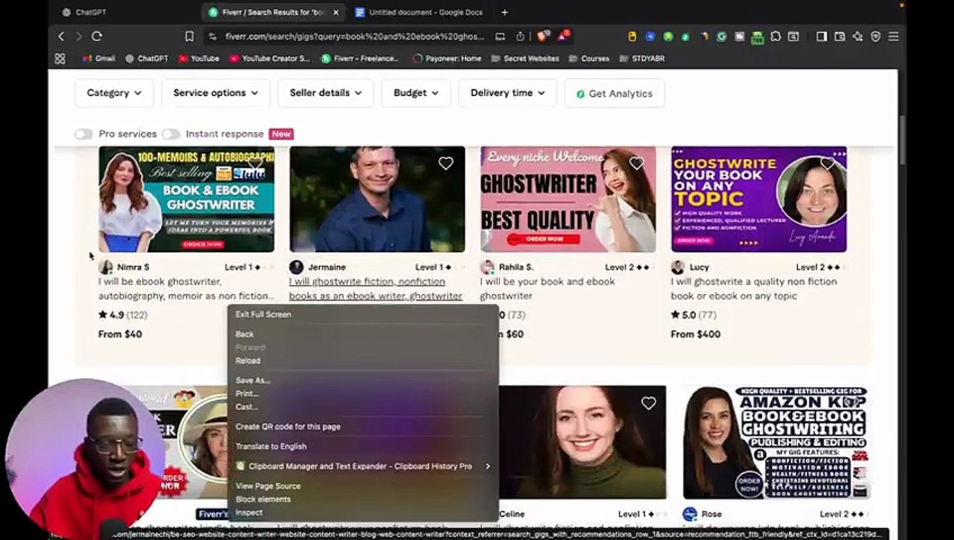Open Jermaine's ghostwrite fiction gig title link
954x540 pixels.
point(376,289)
